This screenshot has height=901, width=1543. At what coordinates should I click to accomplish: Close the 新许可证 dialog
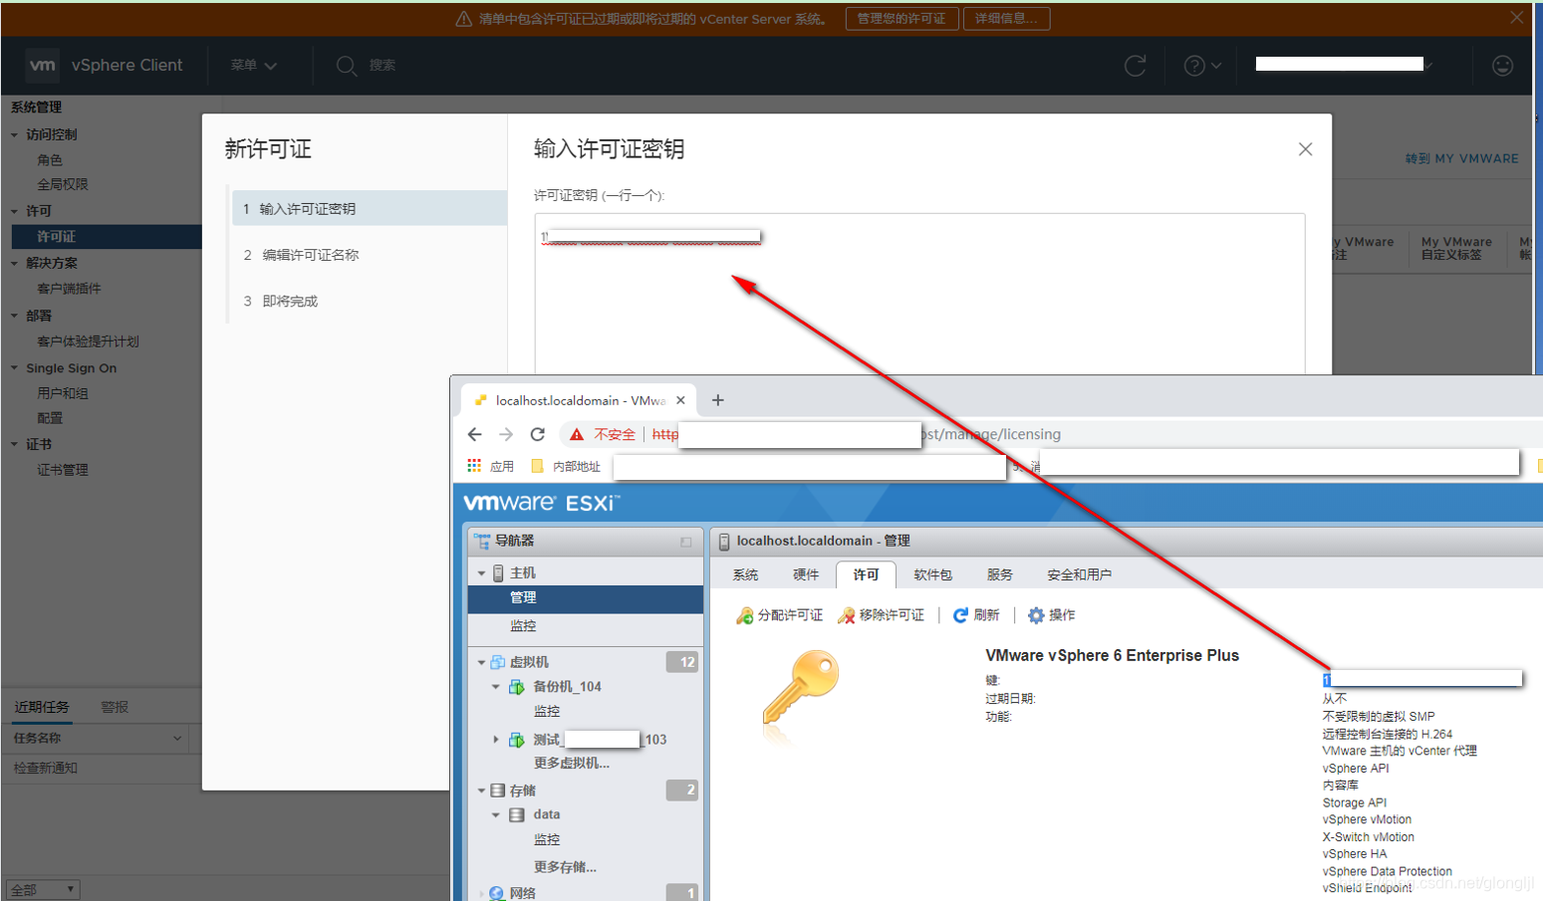1305,149
